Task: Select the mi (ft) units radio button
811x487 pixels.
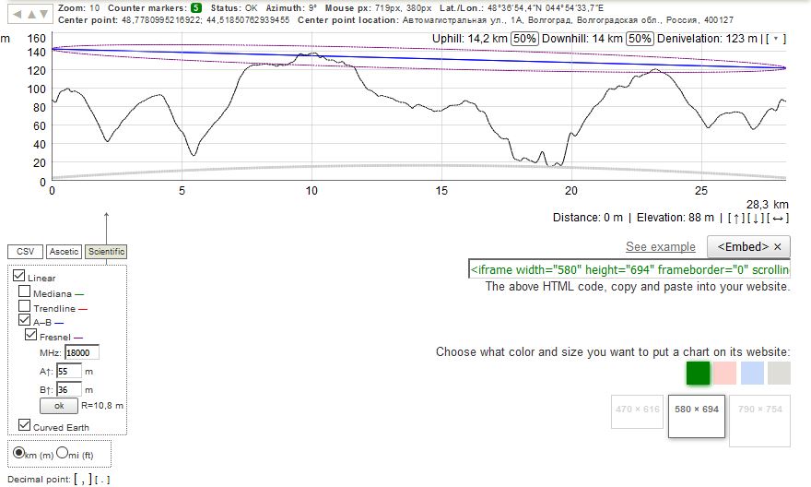Action: 62,453
